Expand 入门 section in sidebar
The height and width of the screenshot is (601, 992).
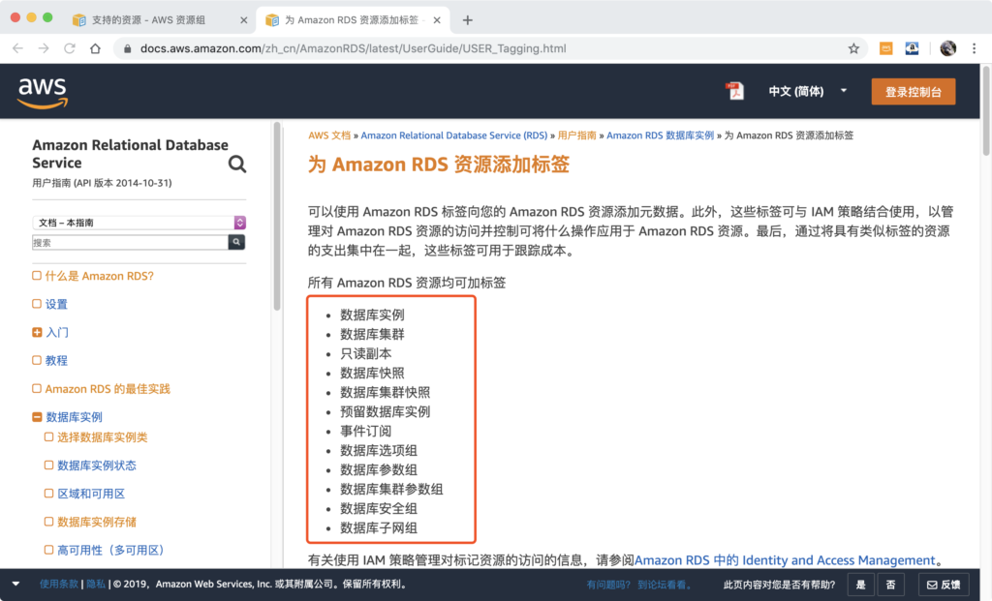click(37, 332)
